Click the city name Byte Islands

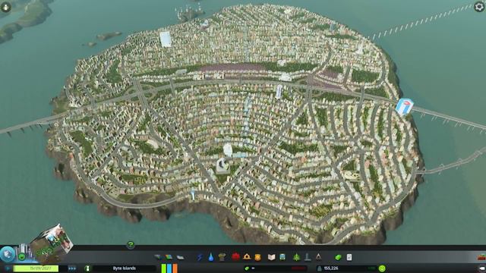(x=125, y=268)
